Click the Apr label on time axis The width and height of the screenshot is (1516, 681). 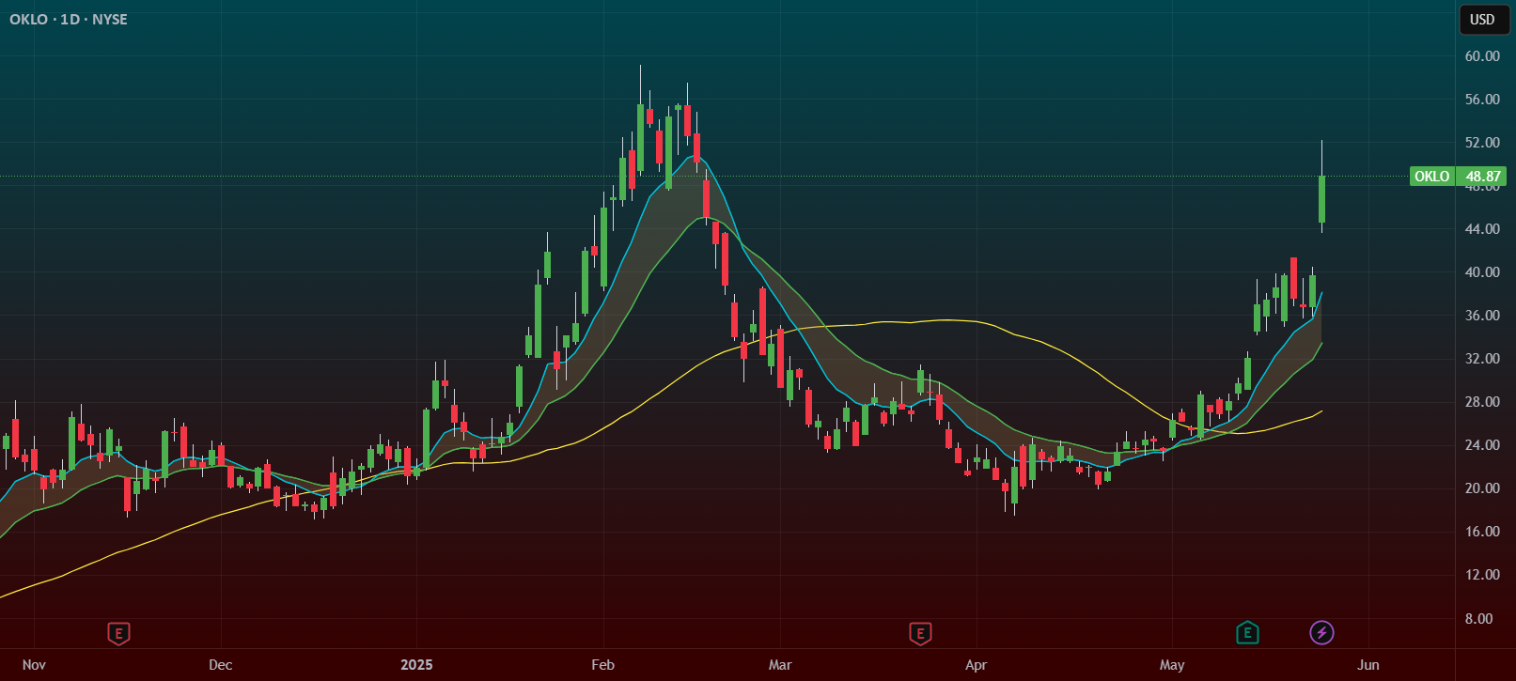[x=976, y=665]
